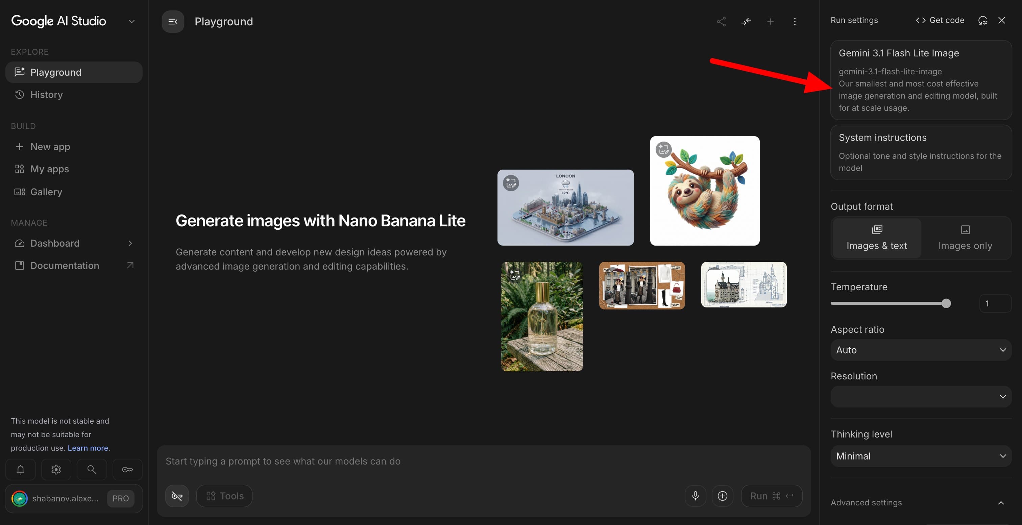This screenshot has height=525, width=1022.
Task: Click the Temperature value field
Action: 995,303
